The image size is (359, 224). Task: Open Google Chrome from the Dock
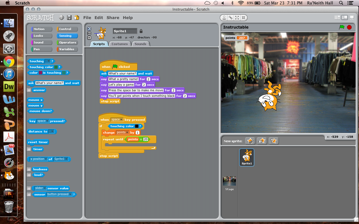tap(9, 62)
